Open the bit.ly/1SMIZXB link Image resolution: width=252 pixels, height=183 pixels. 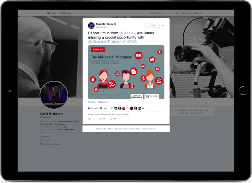pyautogui.click(x=124, y=42)
